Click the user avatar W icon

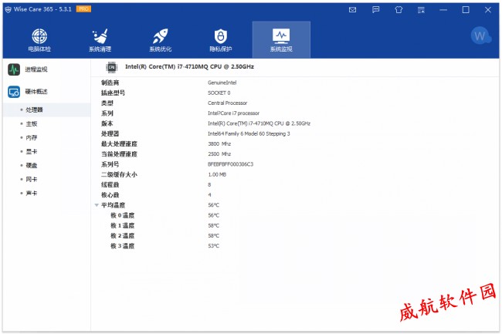[x=480, y=35]
